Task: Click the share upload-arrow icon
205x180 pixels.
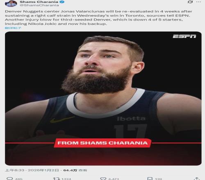Action: 197,178
